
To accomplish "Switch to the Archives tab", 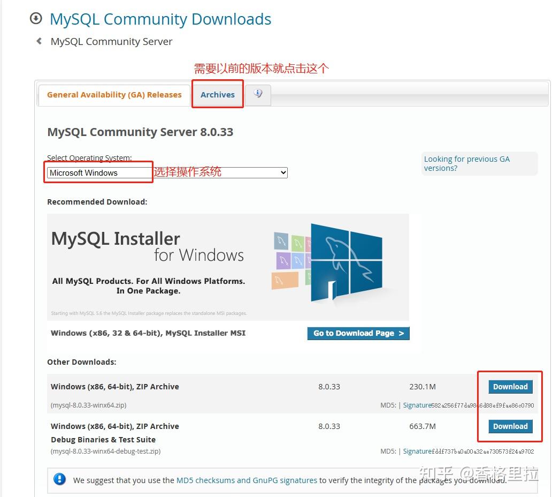I will point(217,94).
